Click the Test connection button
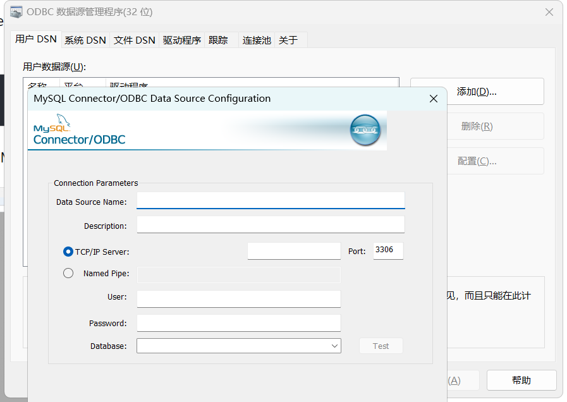The height and width of the screenshot is (402, 567). 381,346
